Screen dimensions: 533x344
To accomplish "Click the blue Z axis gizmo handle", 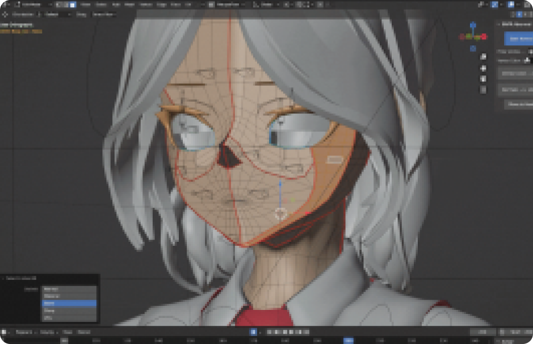I will pyautogui.click(x=473, y=25).
